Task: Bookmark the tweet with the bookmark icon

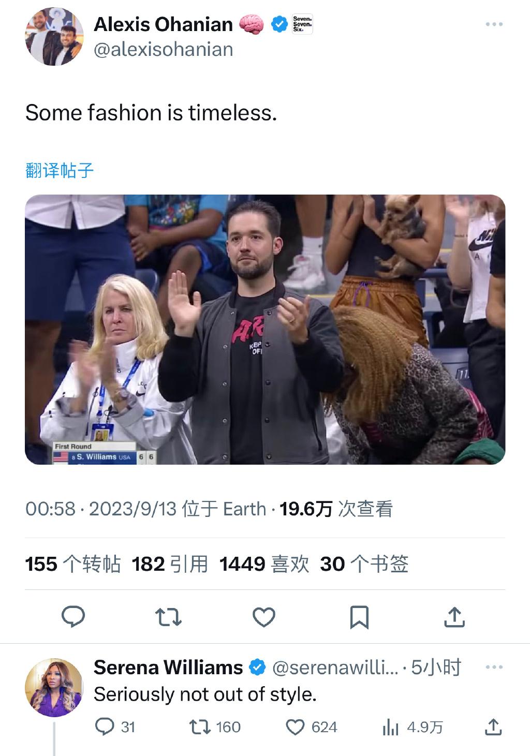Action: pos(359,617)
